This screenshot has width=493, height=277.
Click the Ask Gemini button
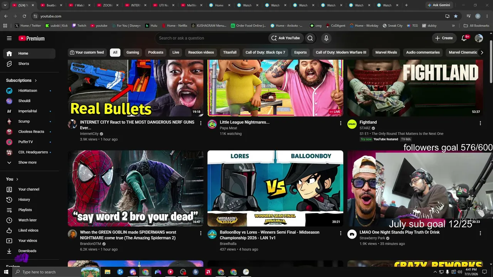(x=438, y=5)
